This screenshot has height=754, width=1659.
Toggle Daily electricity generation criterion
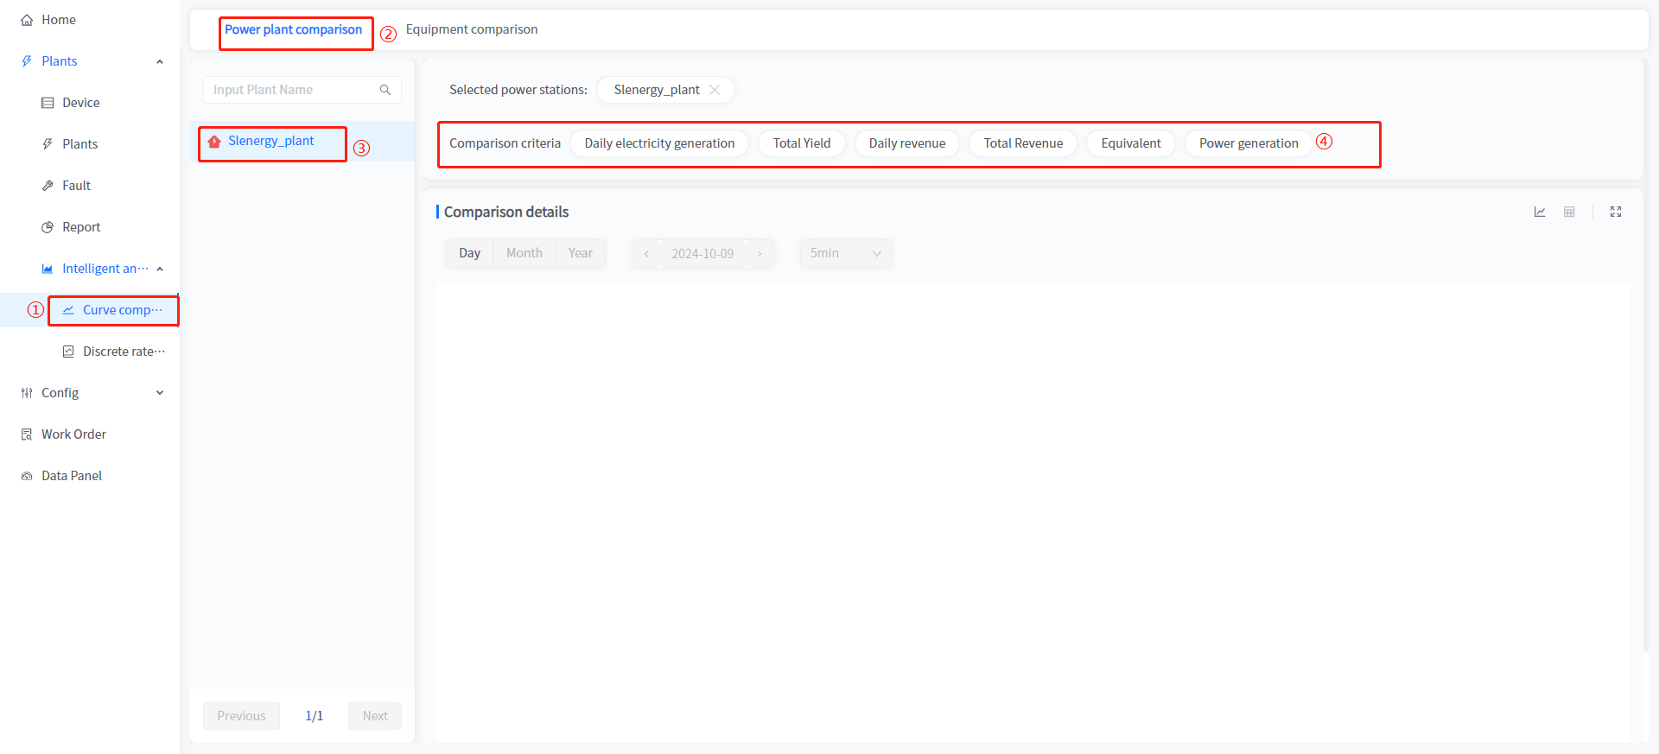pos(659,143)
